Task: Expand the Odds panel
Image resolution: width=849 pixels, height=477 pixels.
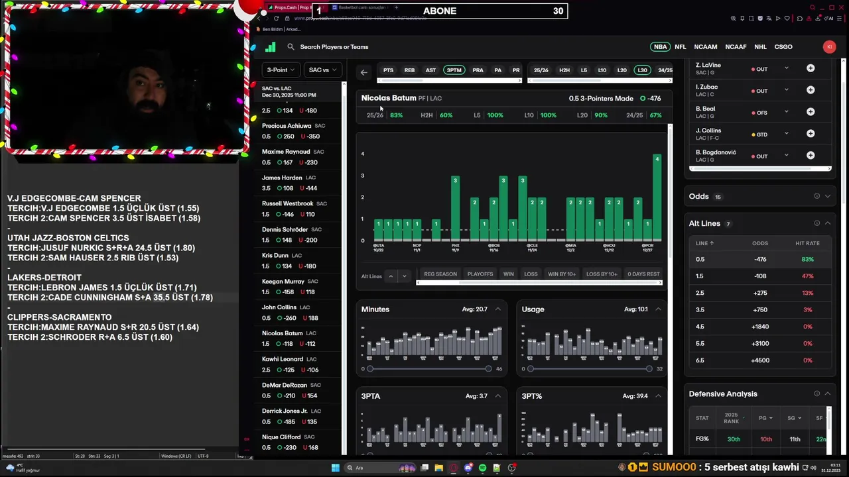Action: tap(827, 196)
